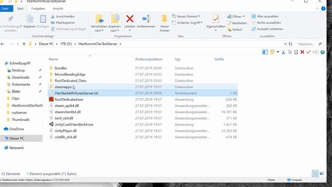
Task: Open the Öffnen dropdown in ribbon
Action: [x=236, y=16]
